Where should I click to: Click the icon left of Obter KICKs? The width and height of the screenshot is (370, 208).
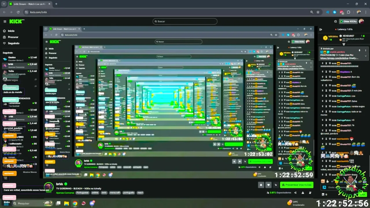click(336, 21)
